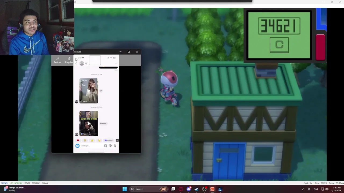Send the laughing emoji quick reaction
The height and width of the screenshot is (193, 344).
pyautogui.click(x=85, y=140)
